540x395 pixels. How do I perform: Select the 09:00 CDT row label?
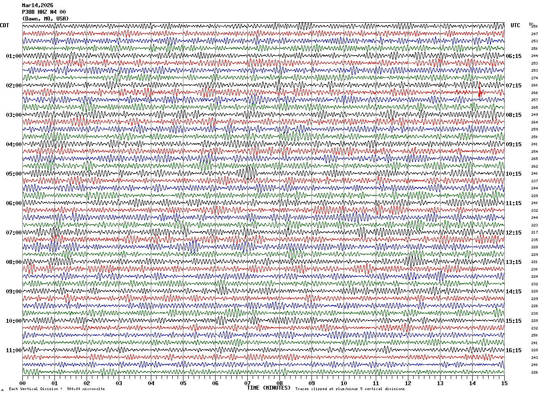click(13, 292)
